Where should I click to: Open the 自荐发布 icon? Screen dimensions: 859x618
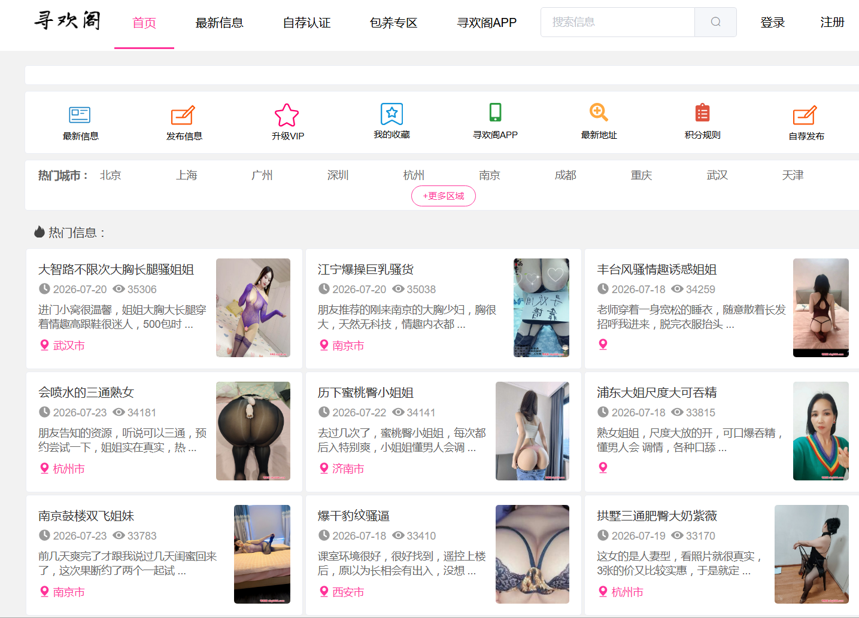pos(805,114)
